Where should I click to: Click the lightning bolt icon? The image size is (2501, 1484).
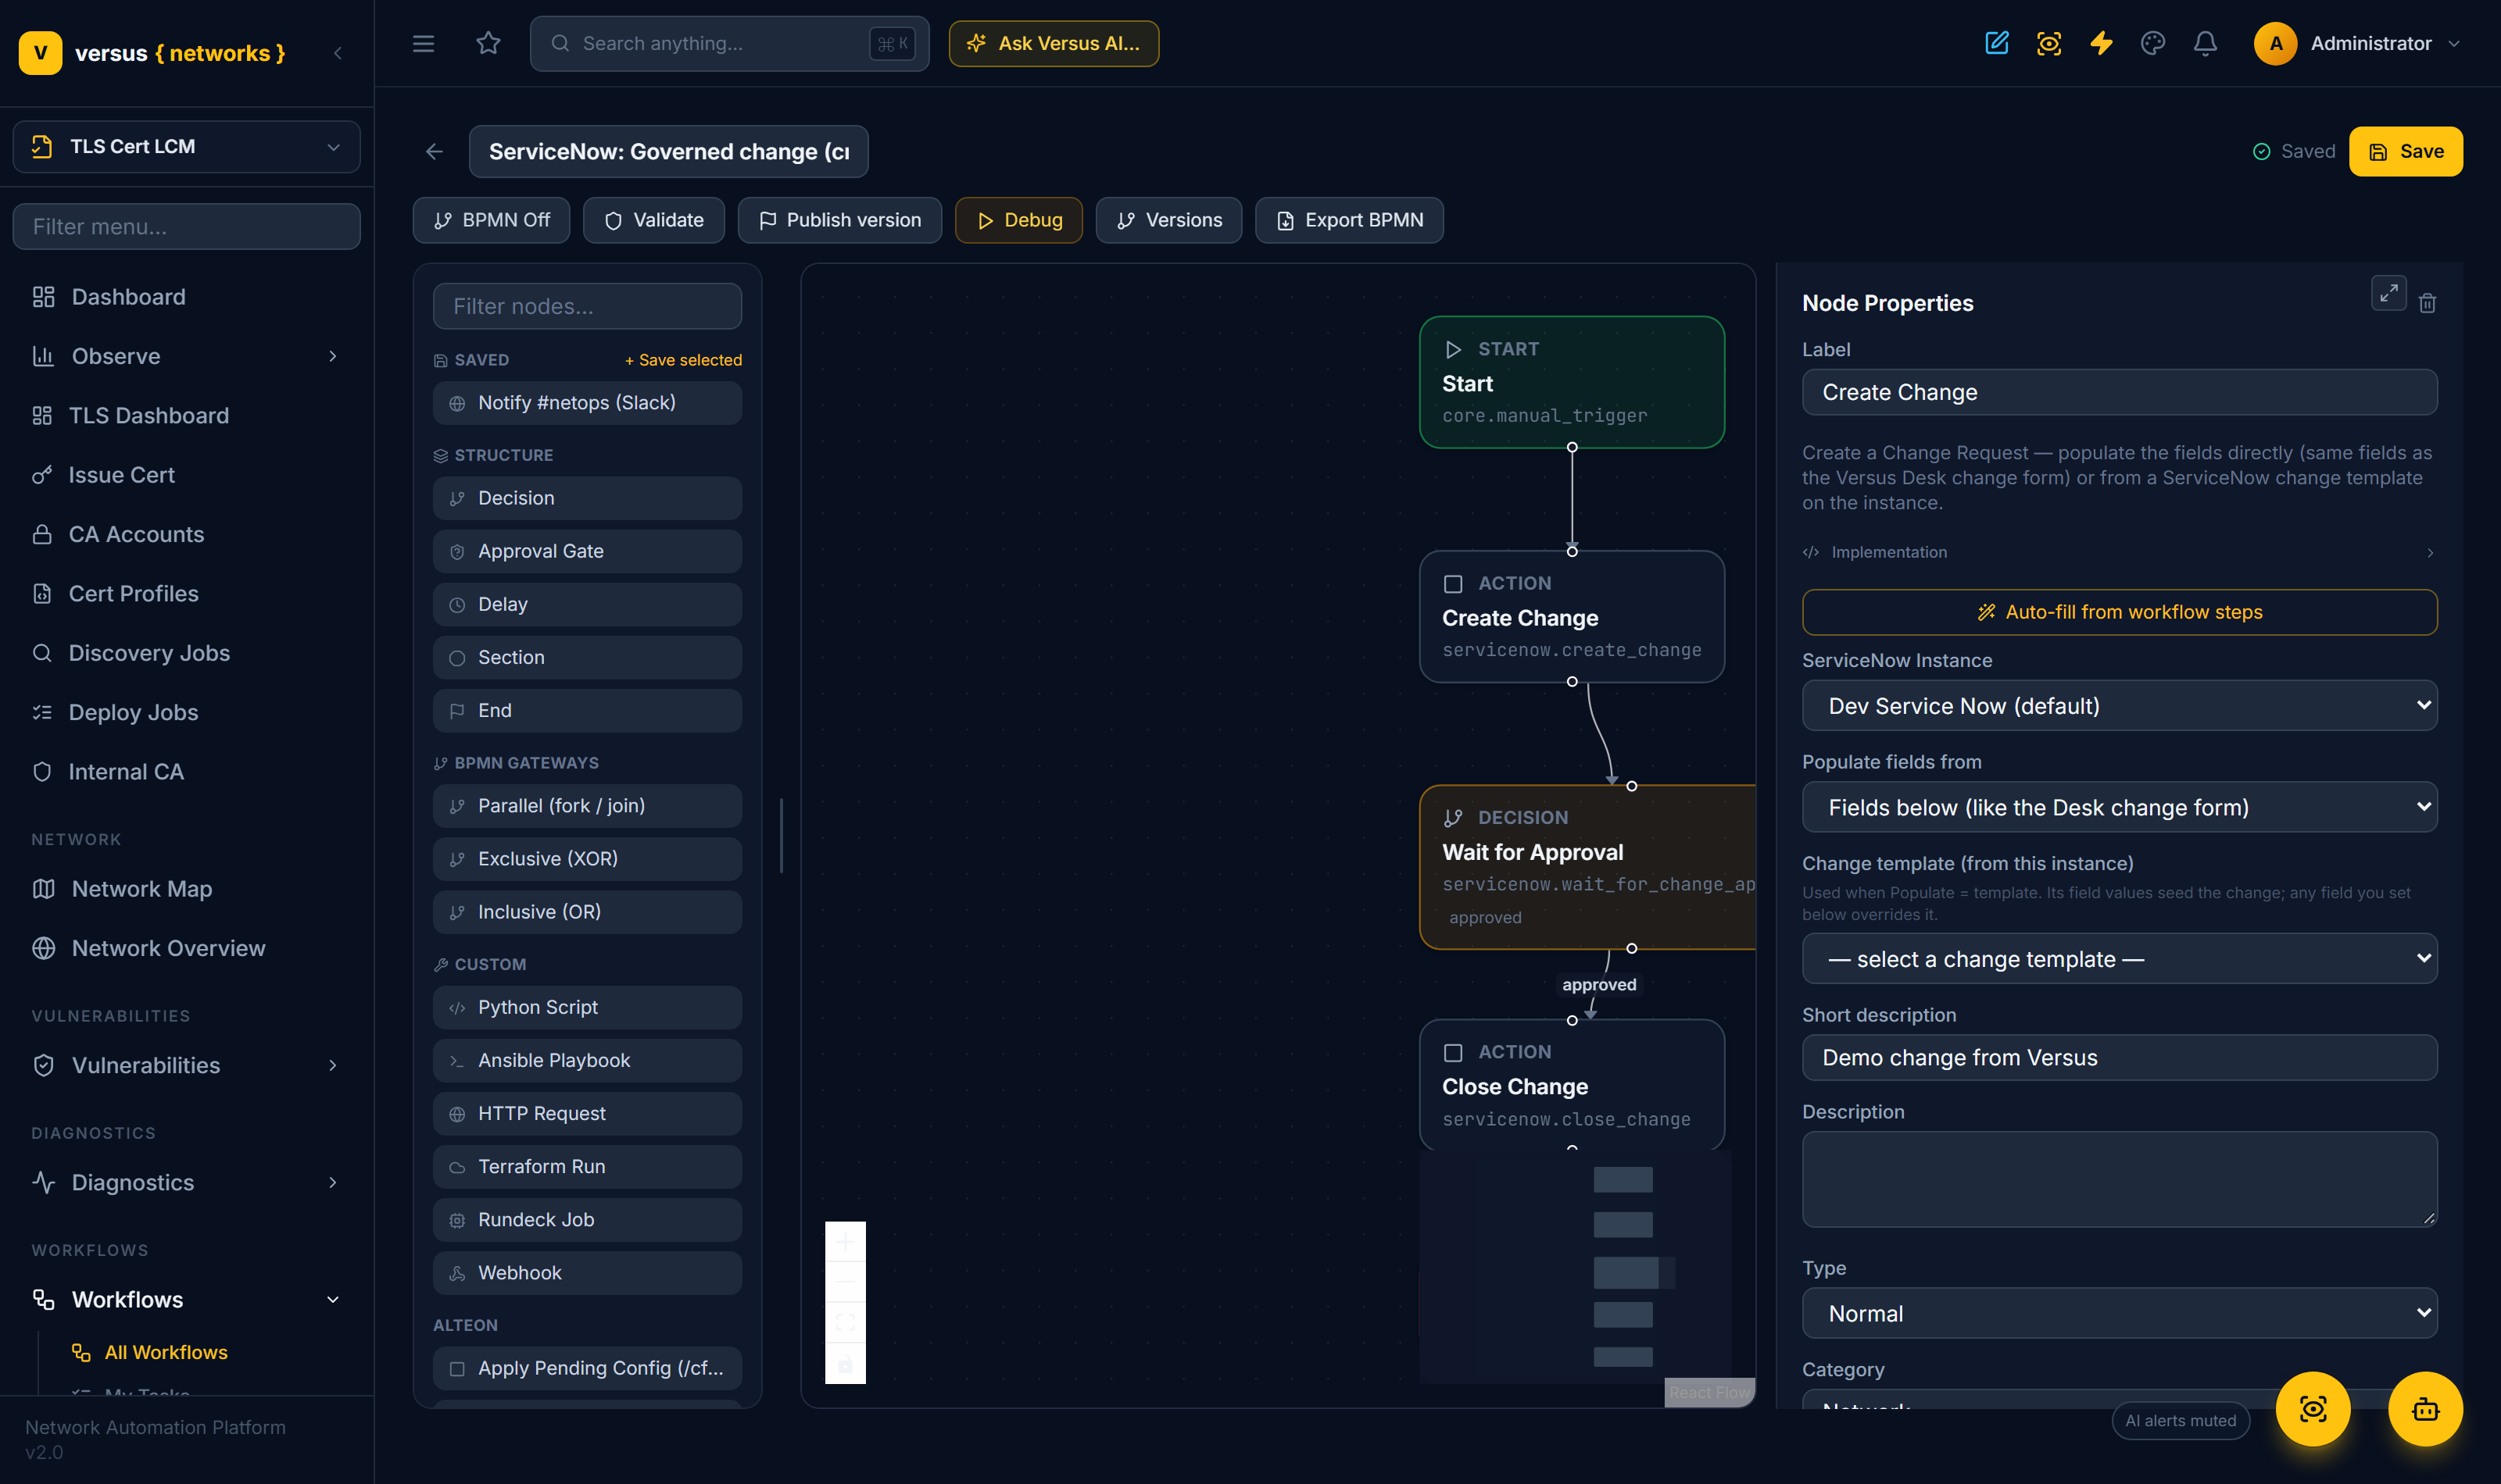[2101, 43]
